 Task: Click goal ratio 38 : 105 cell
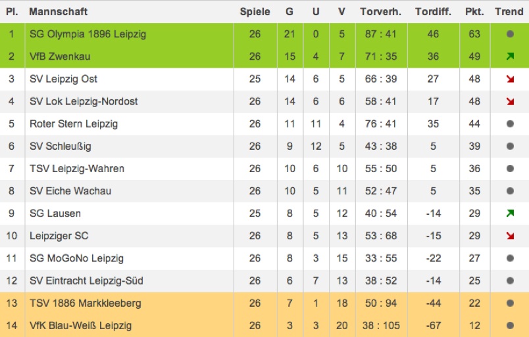pos(381,326)
